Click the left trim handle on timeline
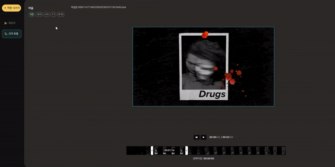 tap(152, 150)
